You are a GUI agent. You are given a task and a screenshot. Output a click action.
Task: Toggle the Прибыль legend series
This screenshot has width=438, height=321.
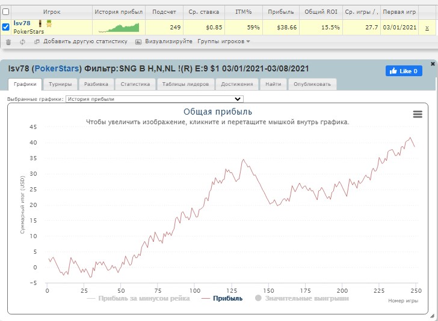[x=222, y=298]
